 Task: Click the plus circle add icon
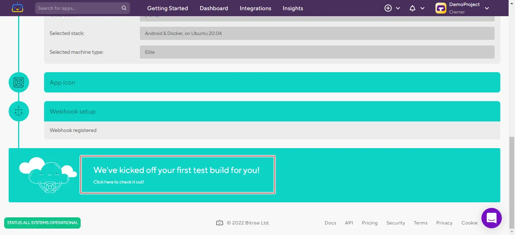(388, 8)
